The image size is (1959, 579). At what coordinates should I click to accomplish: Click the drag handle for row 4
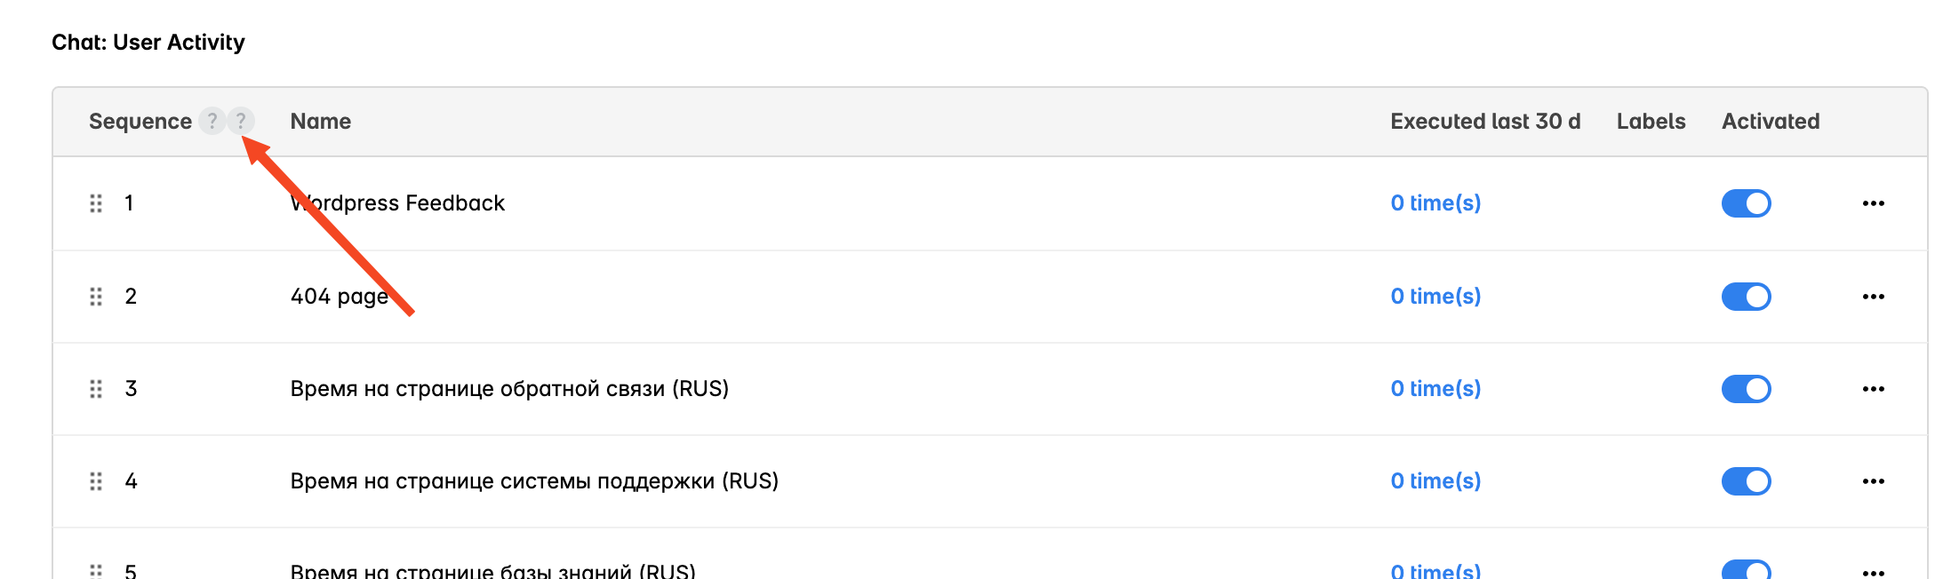point(96,481)
